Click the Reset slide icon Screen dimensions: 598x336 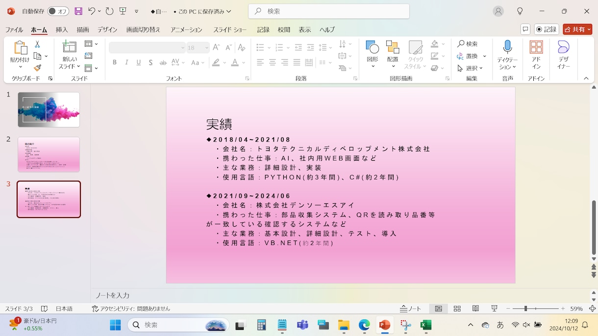click(x=88, y=56)
